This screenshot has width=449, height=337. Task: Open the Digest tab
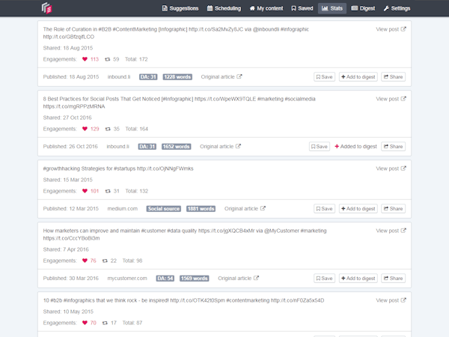point(363,9)
